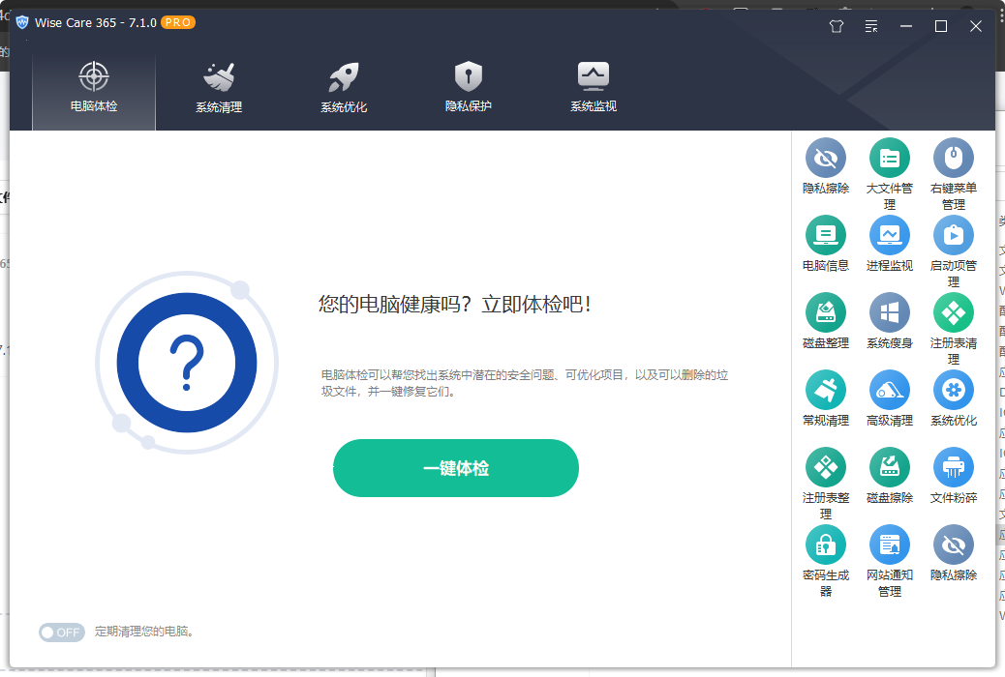Manage startup items (启动项管理)
The width and height of the screenshot is (1005, 677).
(953, 236)
